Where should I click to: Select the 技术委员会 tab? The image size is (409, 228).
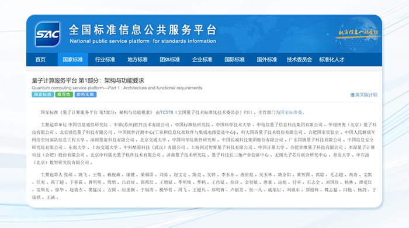tap(299, 60)
